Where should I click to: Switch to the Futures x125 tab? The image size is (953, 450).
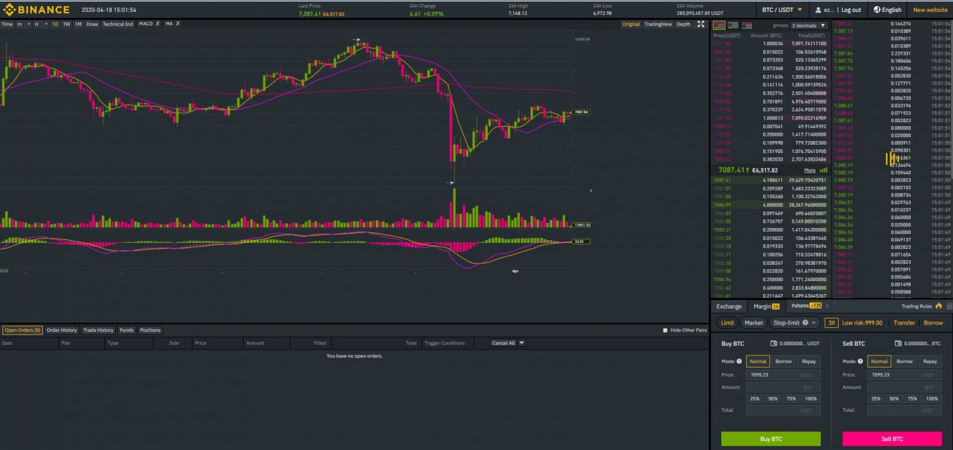click(806, 306)
